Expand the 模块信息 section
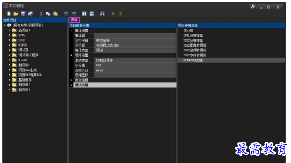 coord(71,85)
